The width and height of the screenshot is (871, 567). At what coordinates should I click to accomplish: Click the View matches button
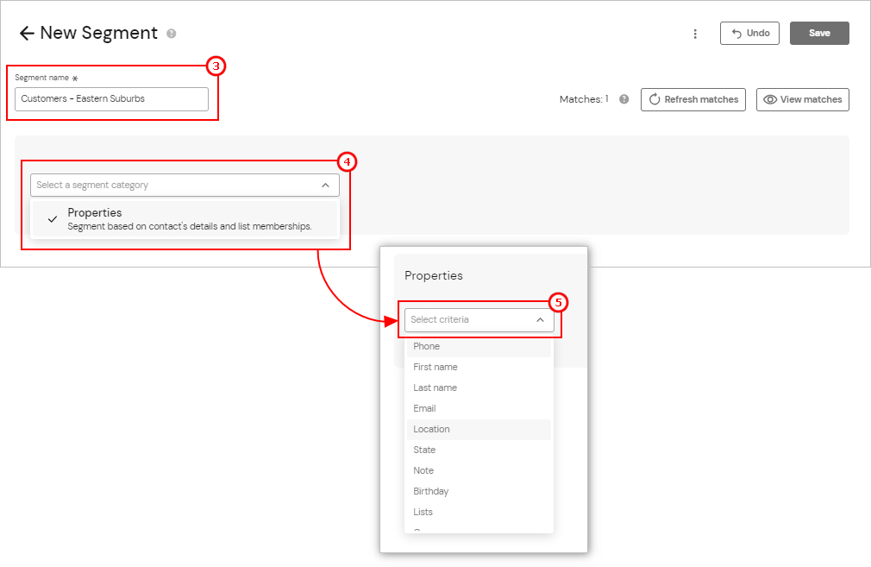pyautogui.click(x=802, y=99)
